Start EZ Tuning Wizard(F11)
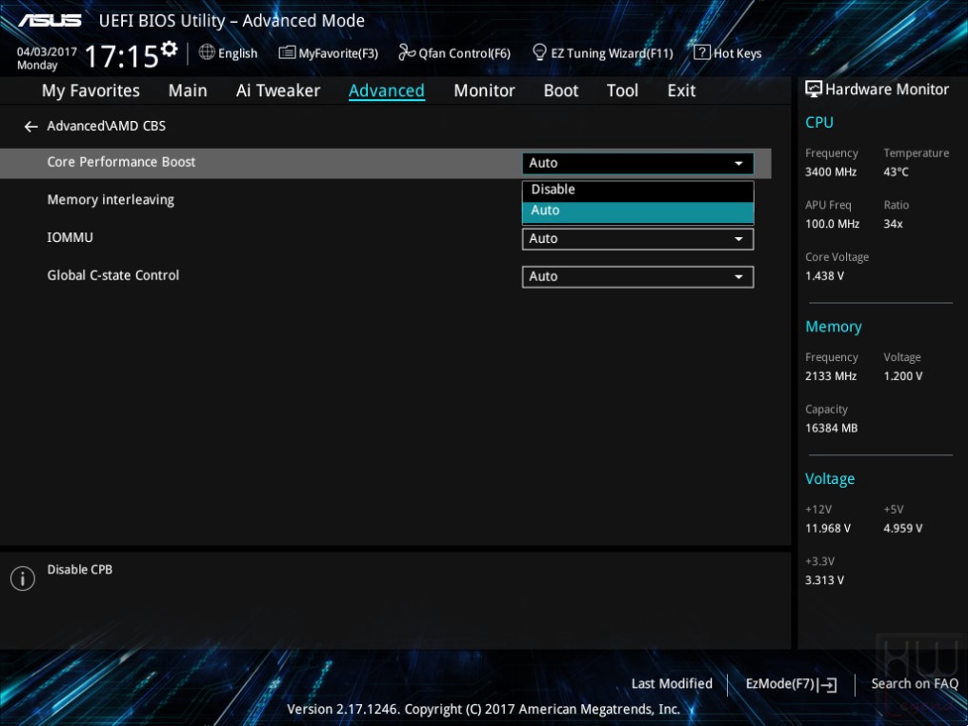Screen dimensions: 968x726 click(612, 53)
